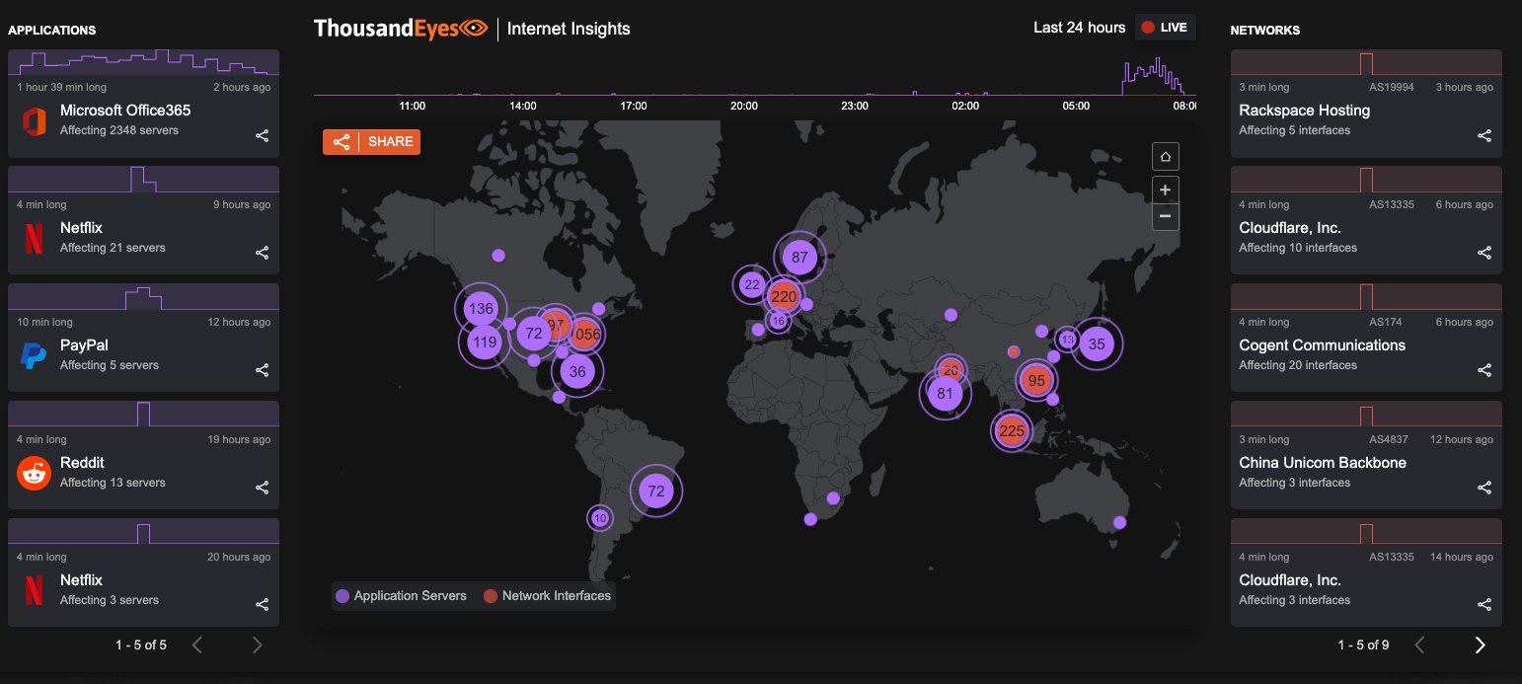Click the 22 cluster over the UK
The height and width of the screenshot is (684, 1522).
752,285
